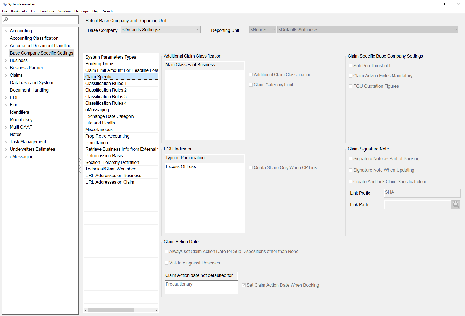
Task: Enable Validate against Reserves checkbox
Action: (x=166, y=263)
